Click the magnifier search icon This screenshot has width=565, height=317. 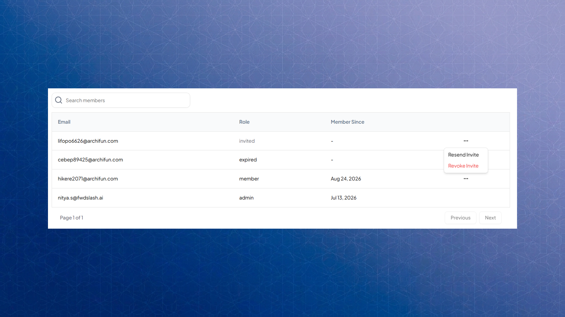[x=59, y=100]
